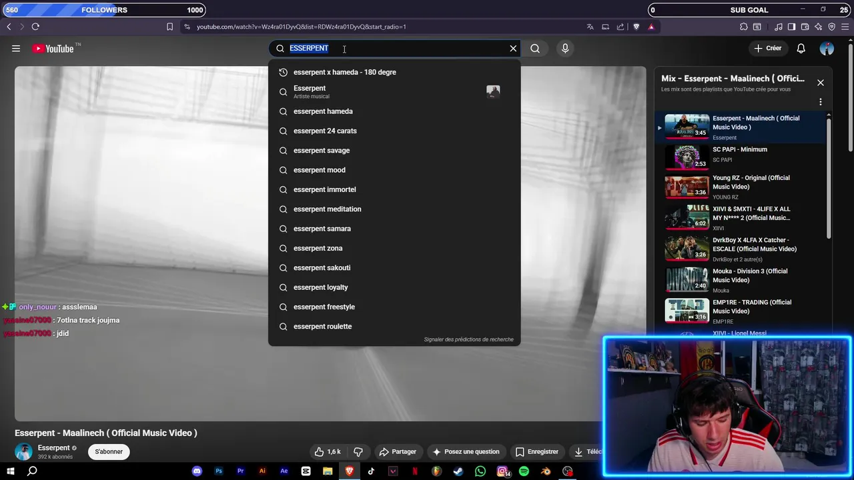Toggle the browser sidebar panel icon
Viewport: 854px width, 480px height.
click(791, 27)
